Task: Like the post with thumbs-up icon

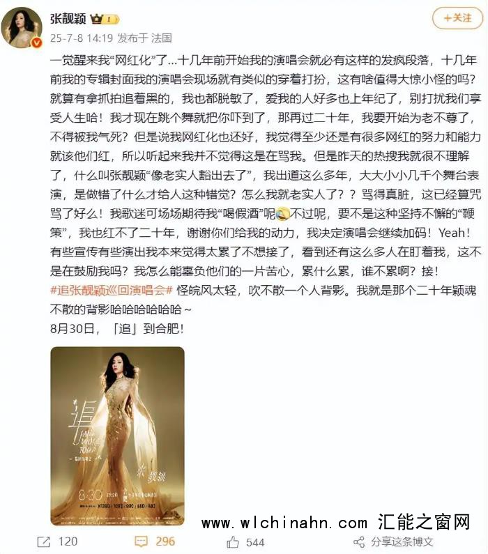Action: pos(233,542)
